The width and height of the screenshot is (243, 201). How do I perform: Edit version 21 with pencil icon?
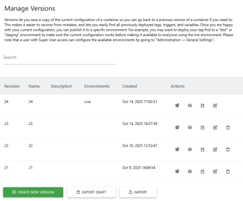(215, 171)
